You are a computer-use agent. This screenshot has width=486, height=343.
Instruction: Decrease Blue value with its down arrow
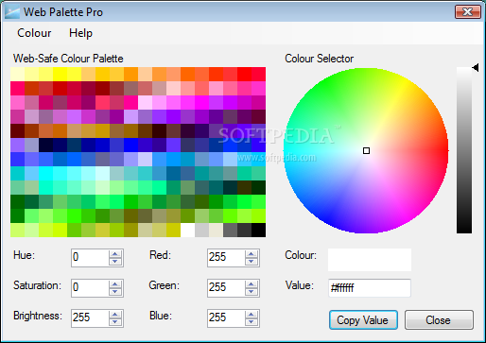tap(252, 322)
